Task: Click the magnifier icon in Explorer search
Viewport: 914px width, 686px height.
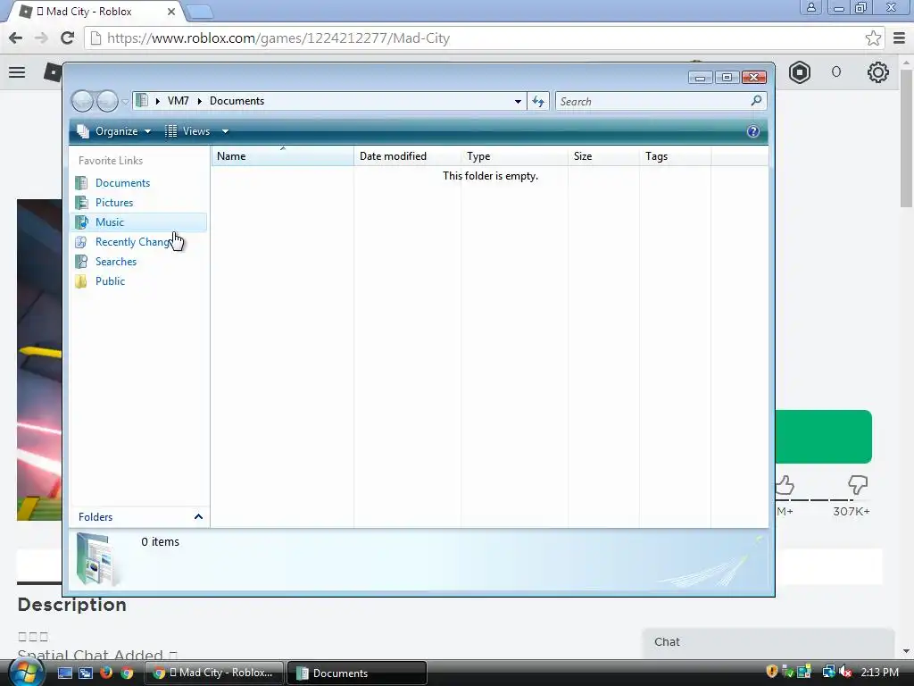Action: (x=756, y=101)
